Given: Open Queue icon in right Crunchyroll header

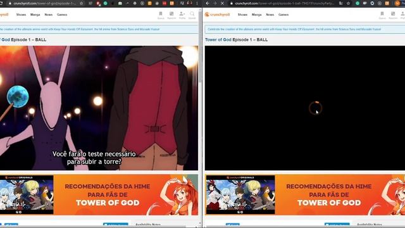Looking at the screenshot, I should (x=382, y=15).
